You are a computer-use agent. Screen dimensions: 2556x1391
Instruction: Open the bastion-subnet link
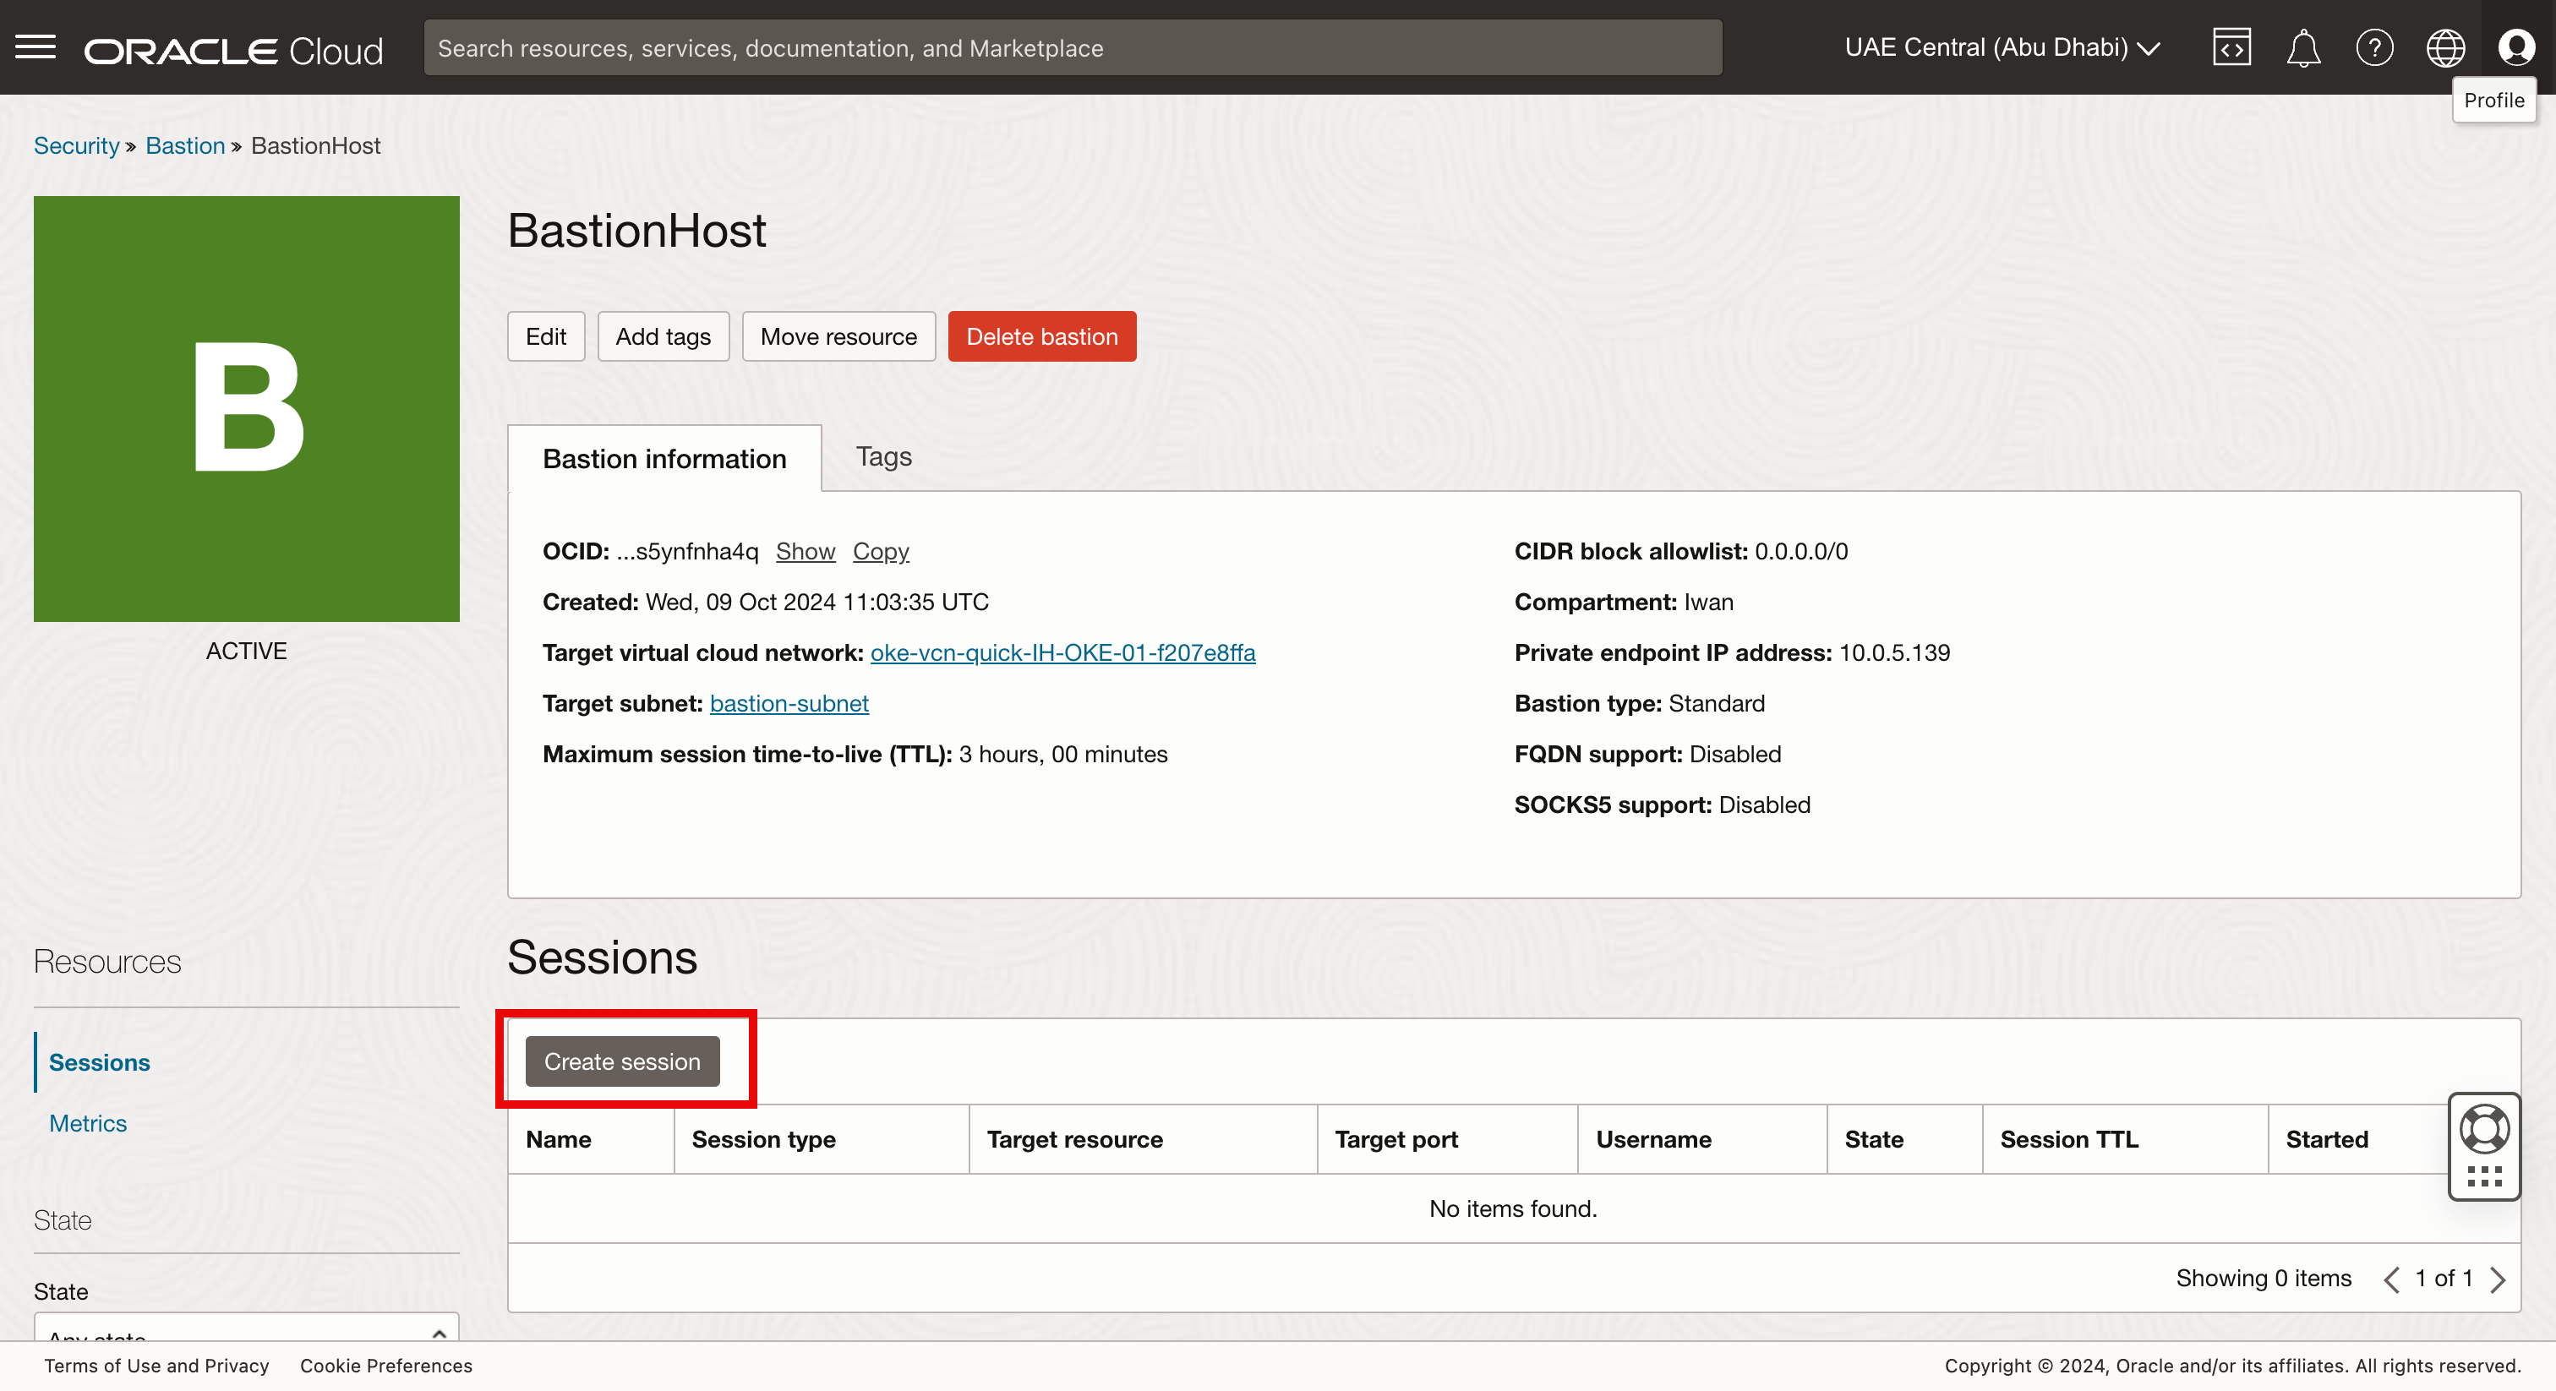tap(789, 702)
